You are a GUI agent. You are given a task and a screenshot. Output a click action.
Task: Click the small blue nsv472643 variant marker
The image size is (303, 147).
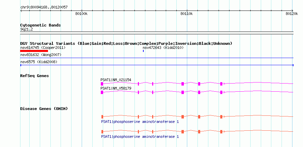point(143,51)
